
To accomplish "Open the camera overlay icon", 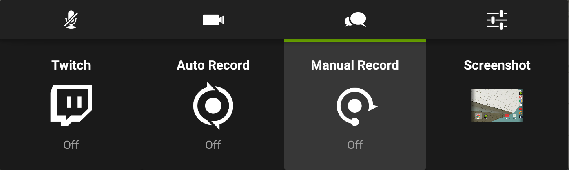I will point(213,20).
